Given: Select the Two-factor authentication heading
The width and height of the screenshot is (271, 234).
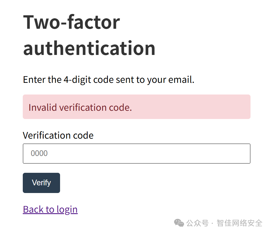Looking at the screenshot, I should 89,34.
